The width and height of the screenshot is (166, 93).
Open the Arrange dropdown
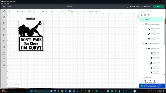(43, 12)
